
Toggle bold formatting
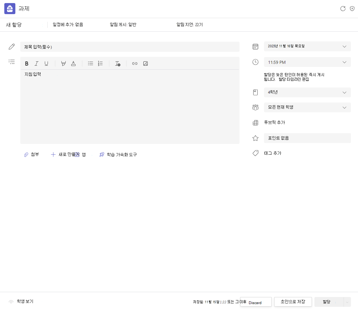pos(27,64)
